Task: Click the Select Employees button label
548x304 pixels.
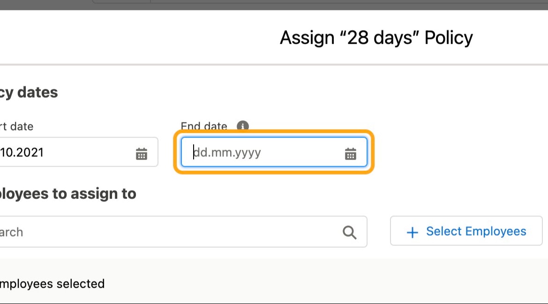Action: click(476, 231)
